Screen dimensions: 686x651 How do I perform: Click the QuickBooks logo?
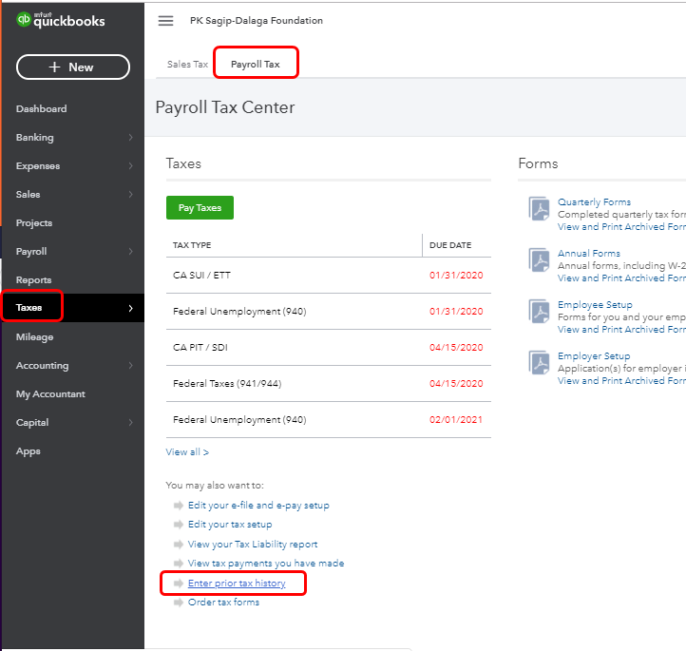61,20
